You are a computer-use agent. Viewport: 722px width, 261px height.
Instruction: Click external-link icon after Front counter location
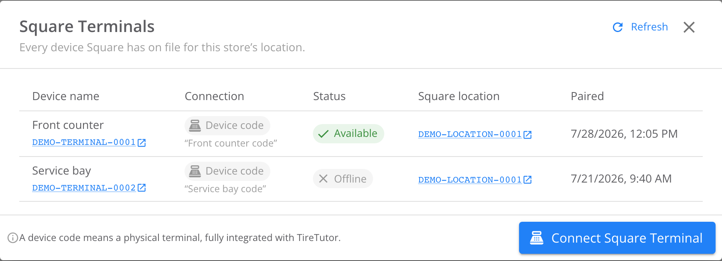coord(527,135)
